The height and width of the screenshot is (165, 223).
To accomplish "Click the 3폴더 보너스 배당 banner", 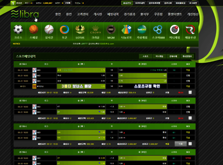I will pyautogui.click(x=77, y=86).
